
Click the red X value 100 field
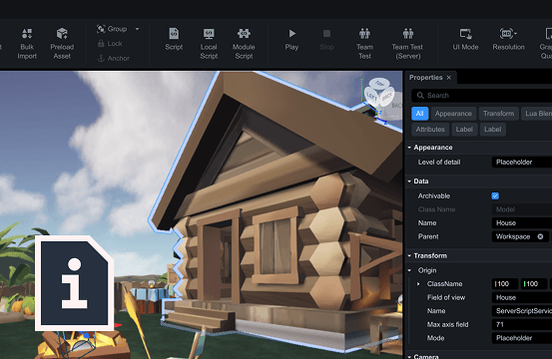[505, 284]
